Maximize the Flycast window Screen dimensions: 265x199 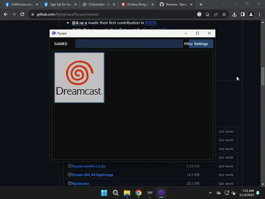click(x=197, y=33)
